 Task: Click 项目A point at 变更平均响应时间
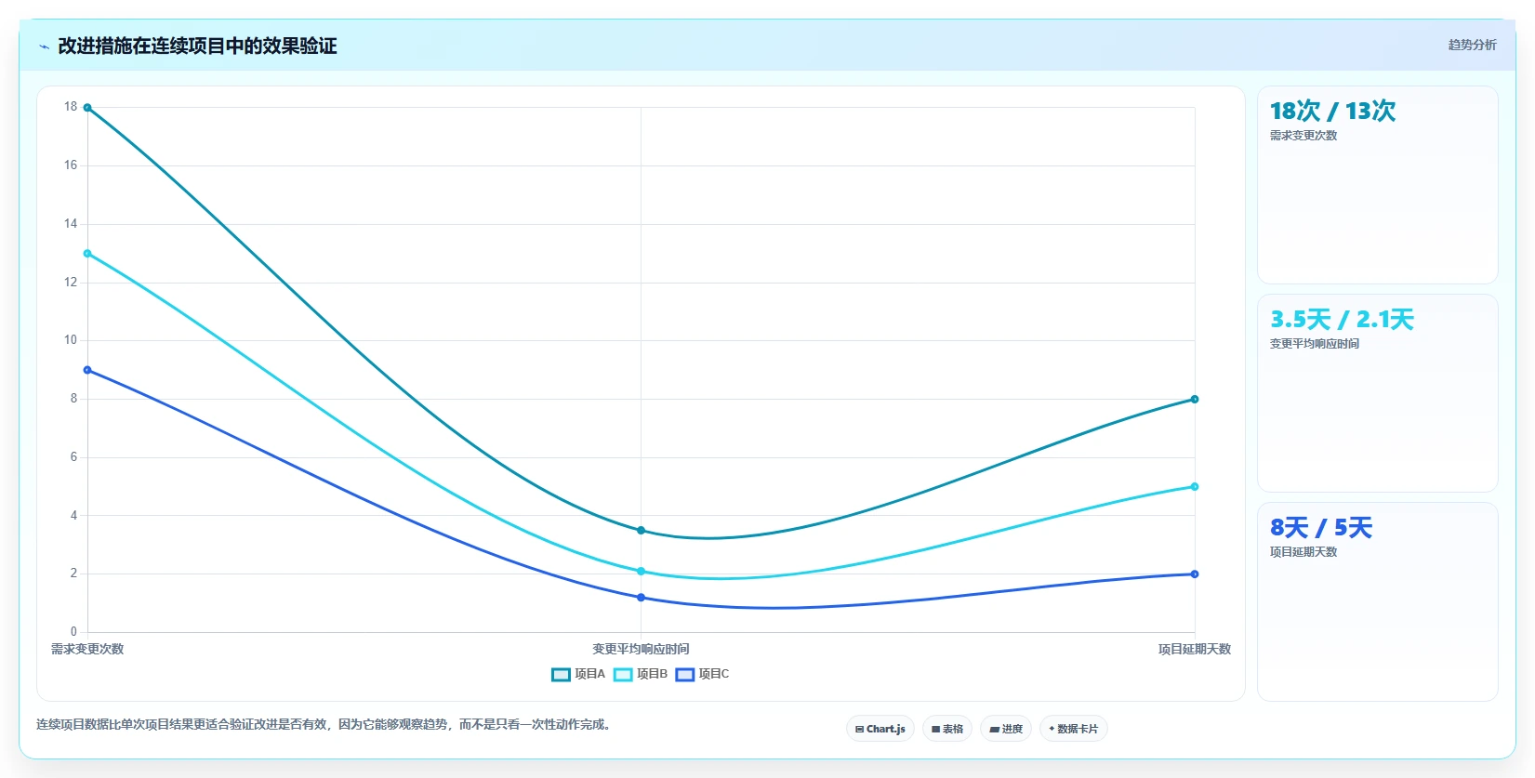pos(641,531)
